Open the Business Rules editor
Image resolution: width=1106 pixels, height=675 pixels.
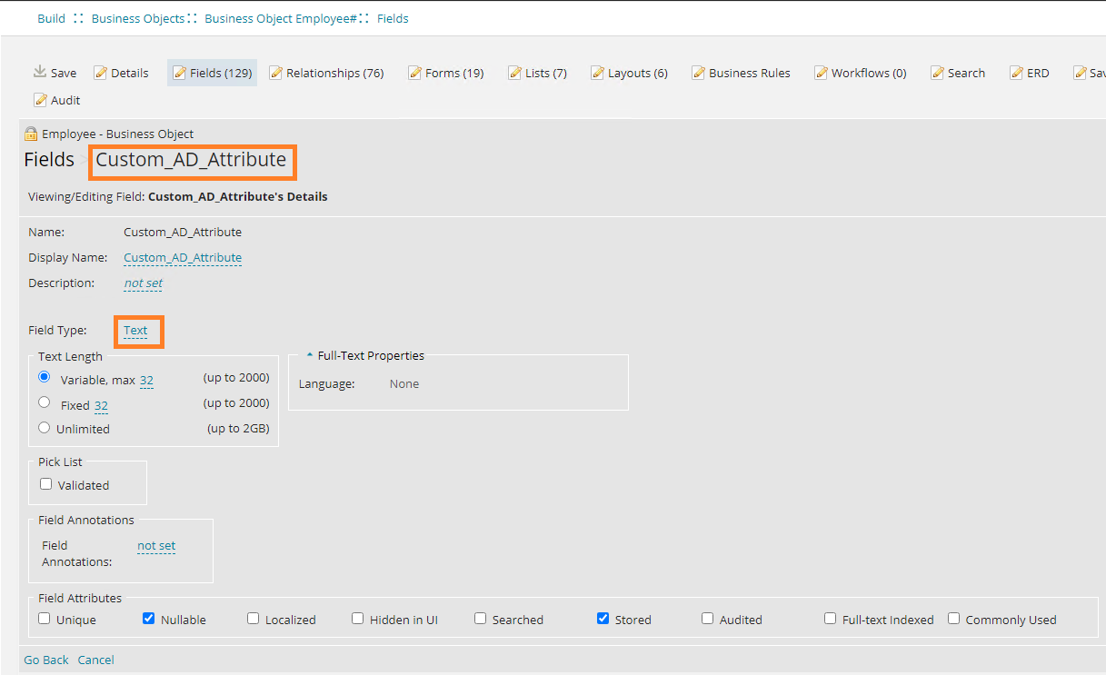click(x=741, y=72)
